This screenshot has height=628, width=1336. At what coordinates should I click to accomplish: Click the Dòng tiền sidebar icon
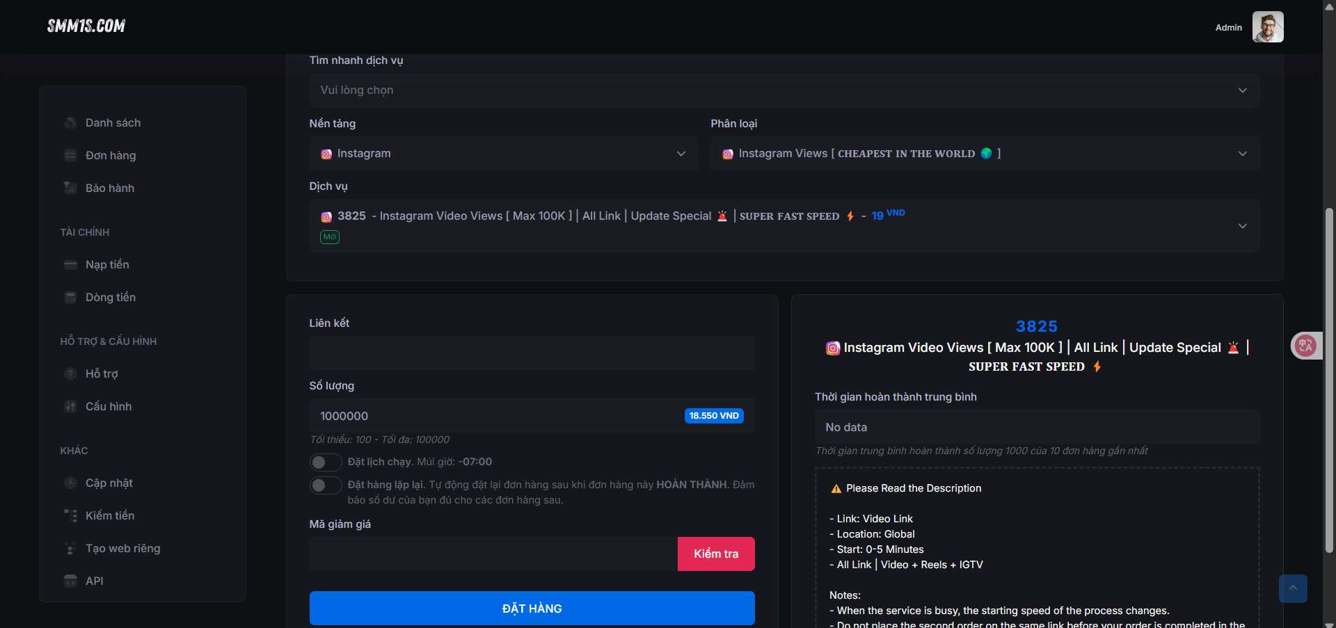point(70,298)
